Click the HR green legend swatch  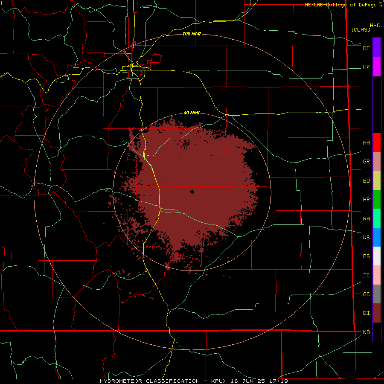tap(377, 200)
